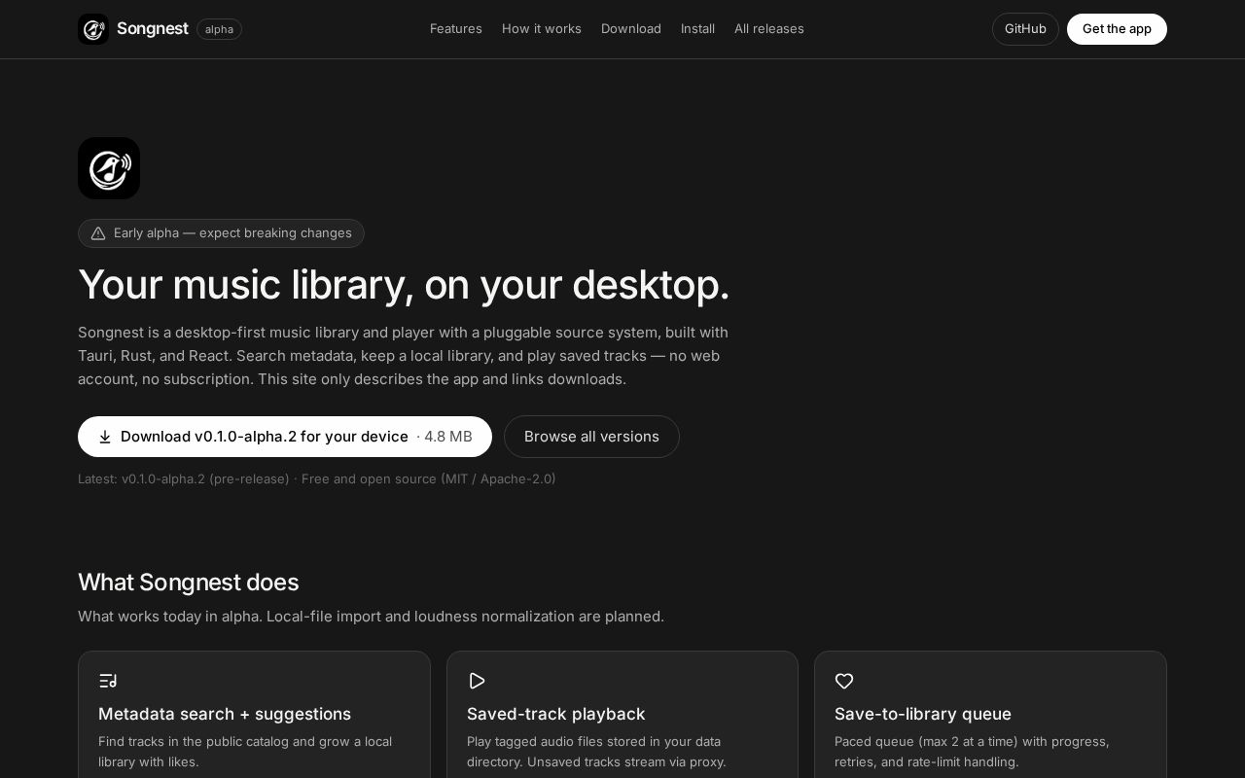Image resolution: width=1245 pixels, height=778 pixels.
Task: Click Browse all versions button
Action: pyautogui.click(x=591, y=437)
